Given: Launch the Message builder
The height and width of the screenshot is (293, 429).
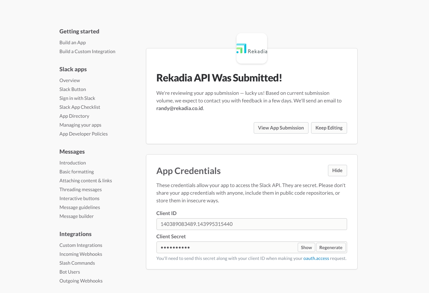Looking at the screenshot, I should tap(76, 216).
